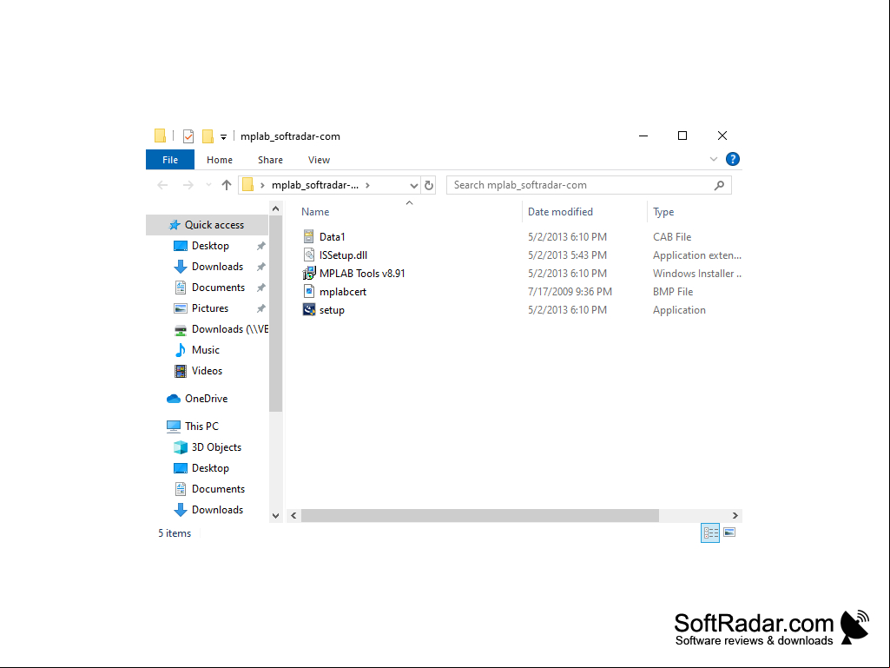Click the chevron after mplab_softradar in address bar
This screenshot has width=890, height=668.
[368, 185]
